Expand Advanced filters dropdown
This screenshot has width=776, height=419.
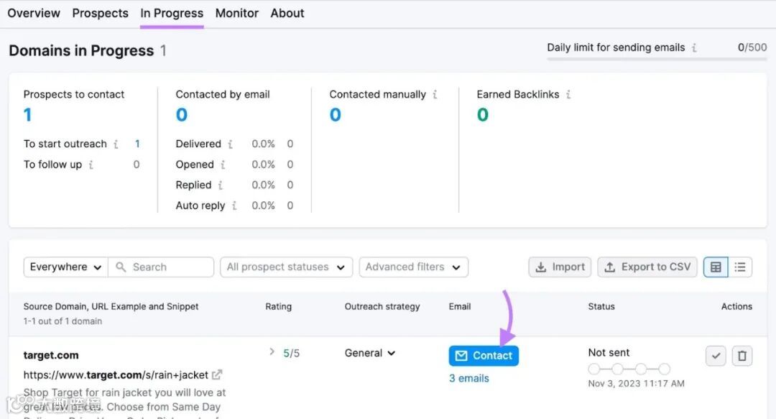click(x=413, y=267)
